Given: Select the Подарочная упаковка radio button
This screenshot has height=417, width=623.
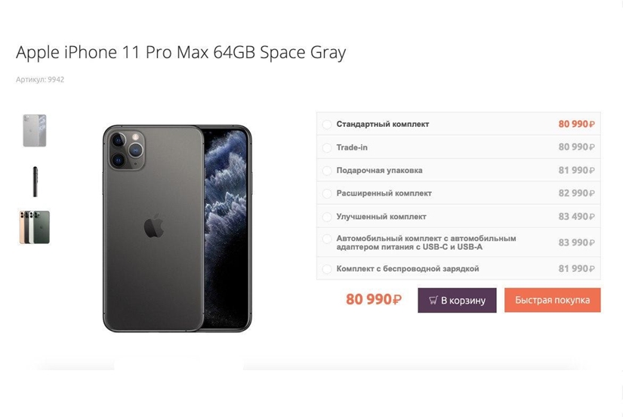Looking at the screenshot, I should point(327,171).
